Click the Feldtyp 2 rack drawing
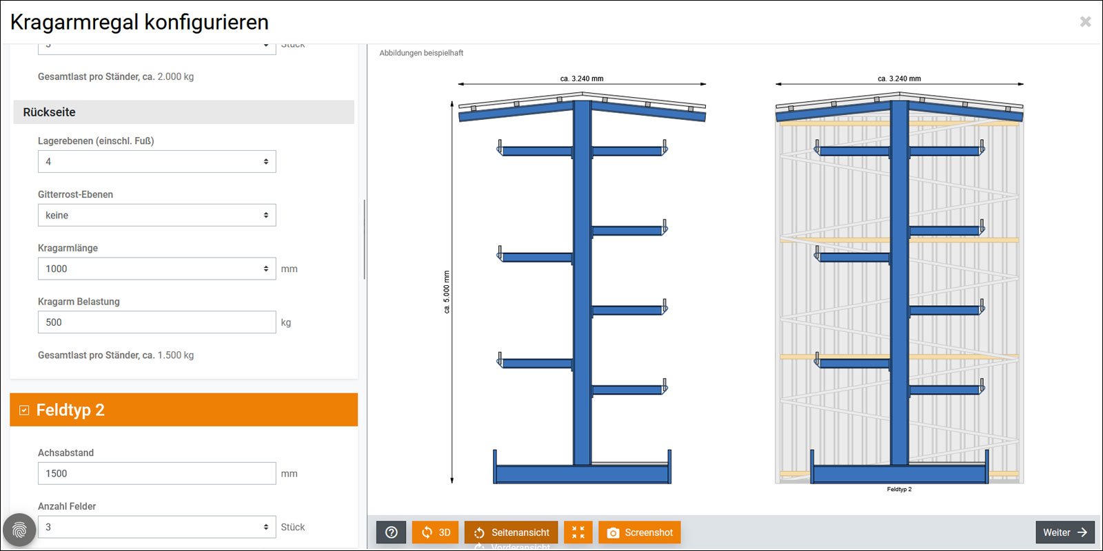The image size is (1103, 551). (x=899, y=289)
